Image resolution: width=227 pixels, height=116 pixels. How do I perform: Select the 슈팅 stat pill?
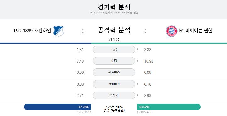(x=114, y=61)
